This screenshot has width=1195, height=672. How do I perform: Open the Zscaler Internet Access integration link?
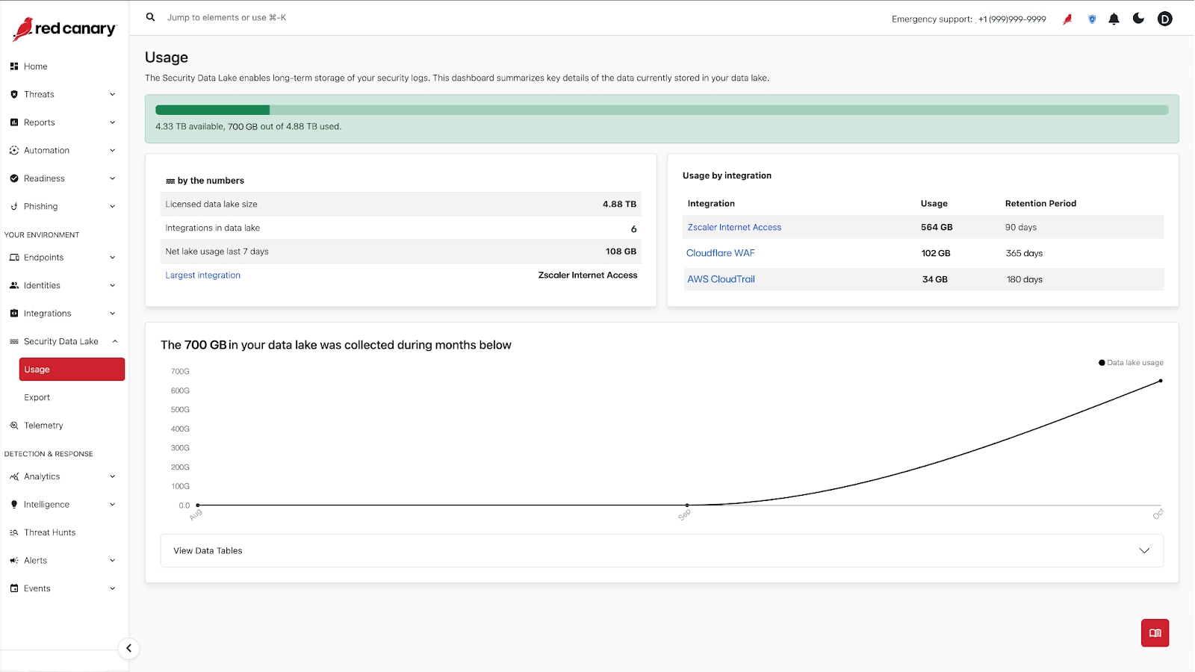tap(734, 228)
